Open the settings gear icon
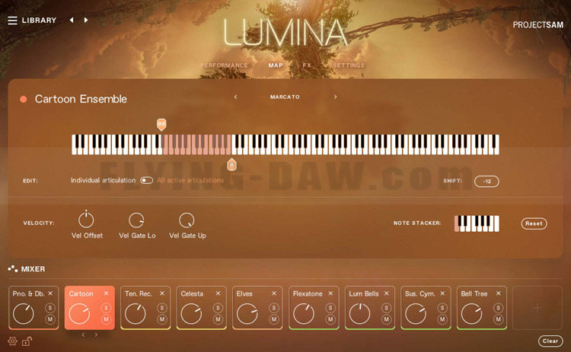 click(x=12, y=341)
